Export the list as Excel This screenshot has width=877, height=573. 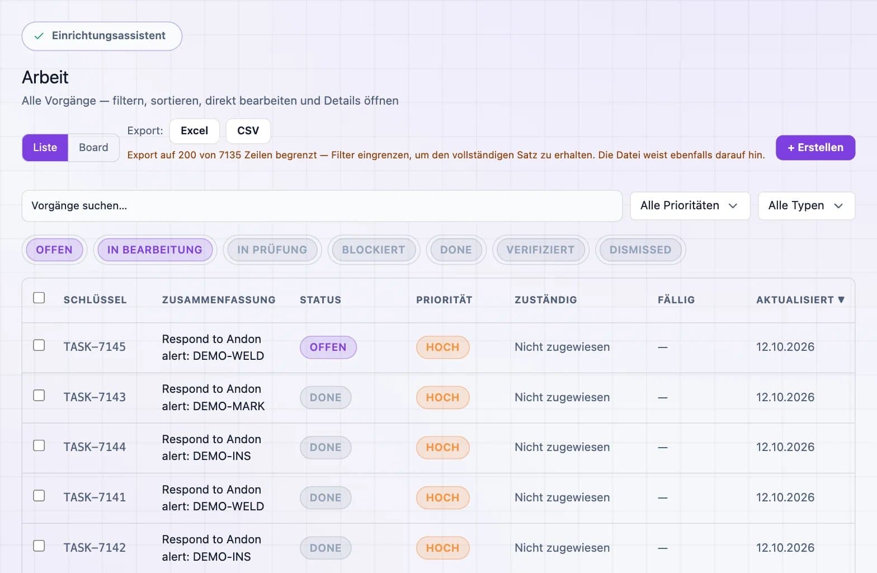click(x=194, y=130)
